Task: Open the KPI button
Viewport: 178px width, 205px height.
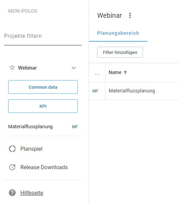Action: tap(43, 106)
